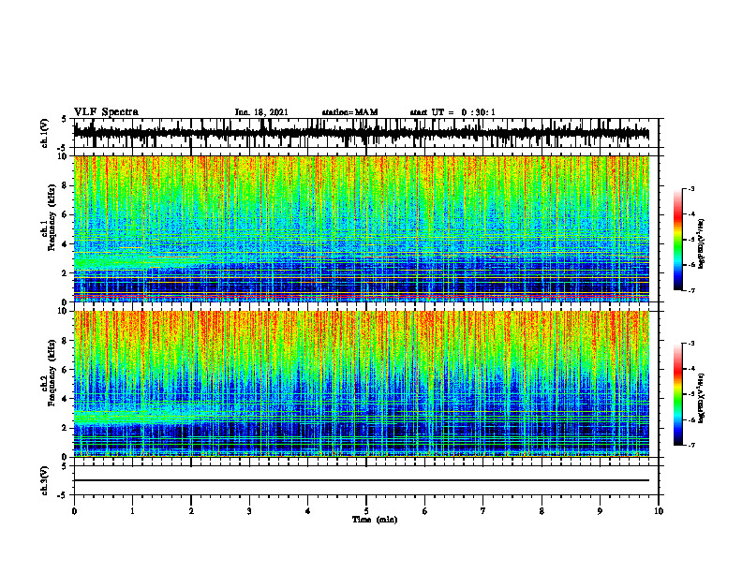
Task: Click the ch.3(V) axis label
Action: pyautogui.click(x=45, y=481)
